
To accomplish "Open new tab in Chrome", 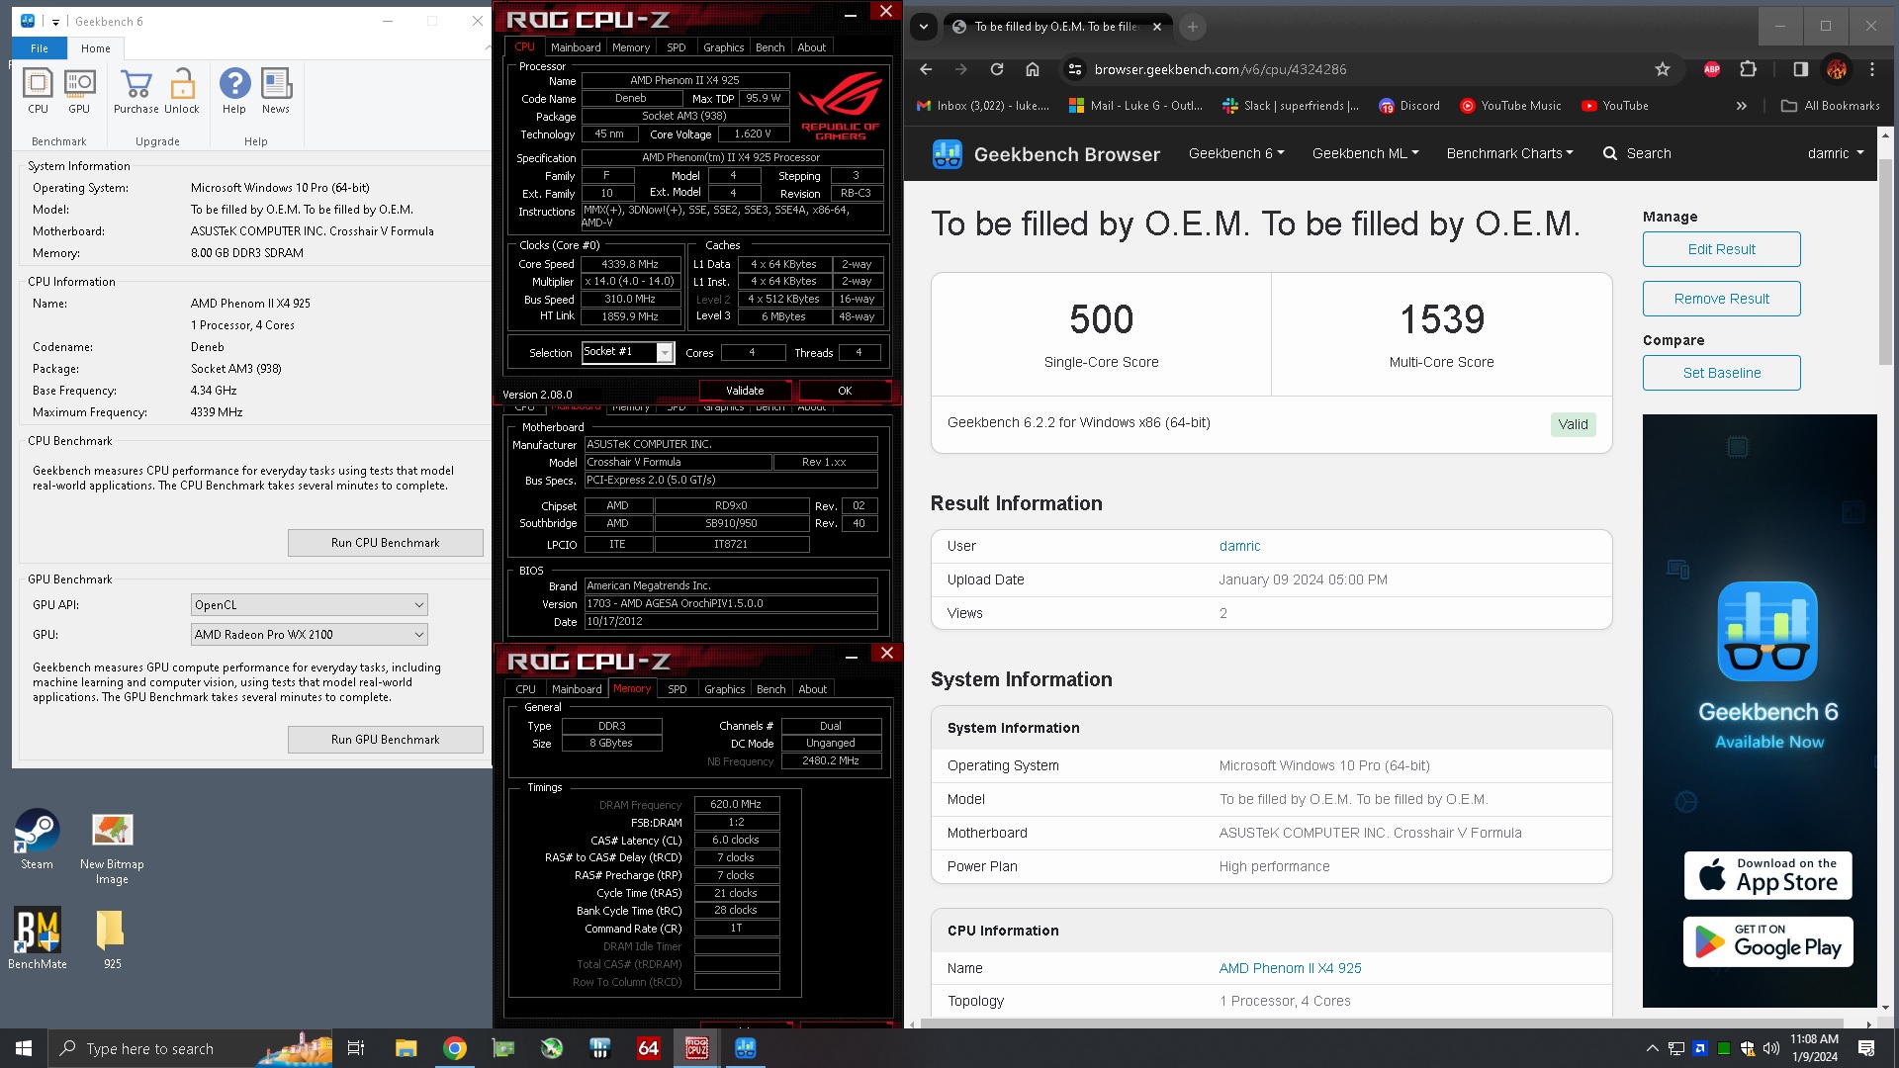I will point(1193,27).
